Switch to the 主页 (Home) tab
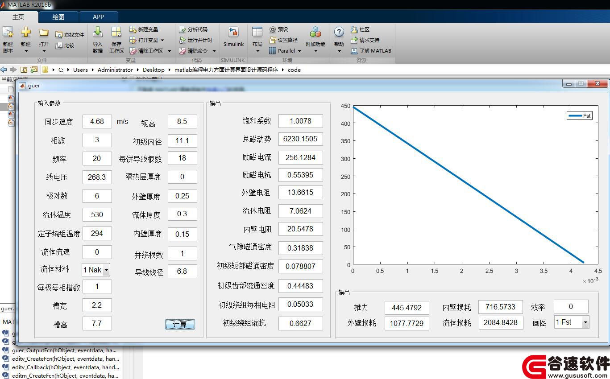Viewport: 610px width, 379px height. (18, 17)
